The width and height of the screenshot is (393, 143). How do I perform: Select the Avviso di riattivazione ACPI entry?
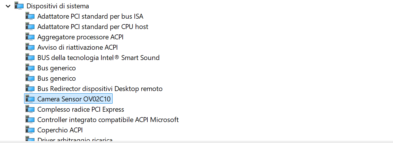(78, 47)
